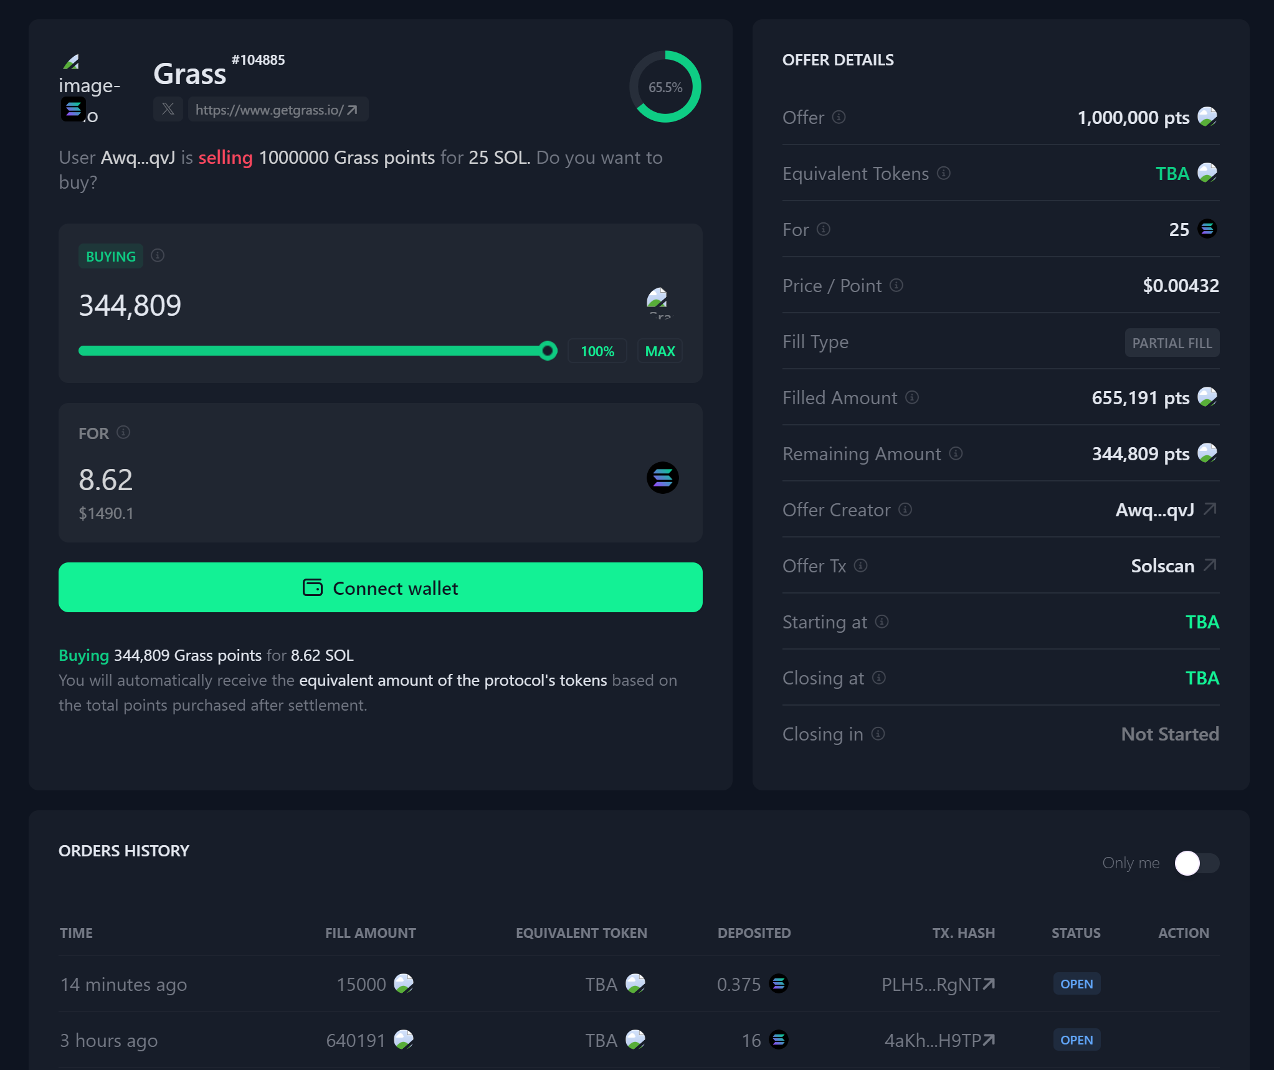The image size is (1274, 1070).
Task: Click info icon beside Filled Amount
Action: pyautogui.click(x=912, y=397)
